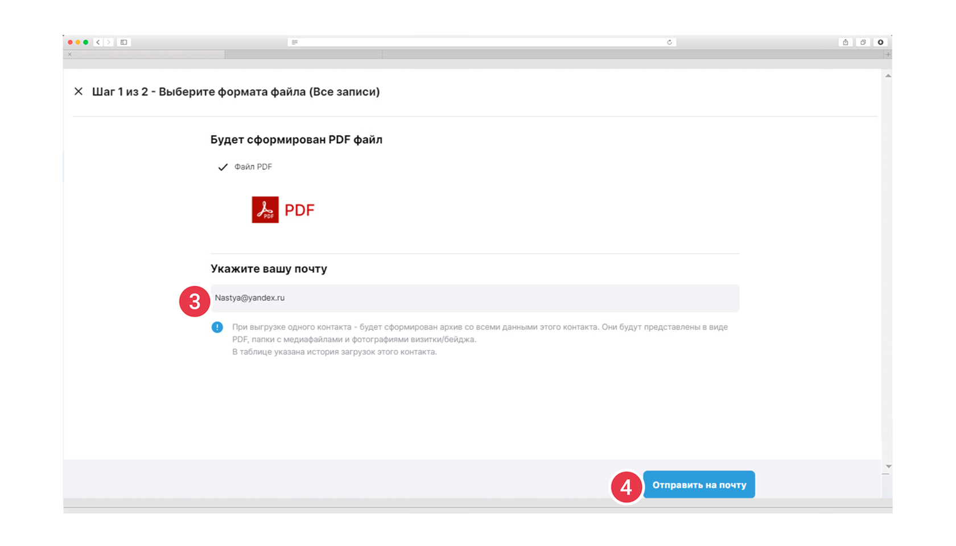Click the Шаг 1 из 2 title text
This screenshot has height=546, width=956.
(x=236, y=92)
